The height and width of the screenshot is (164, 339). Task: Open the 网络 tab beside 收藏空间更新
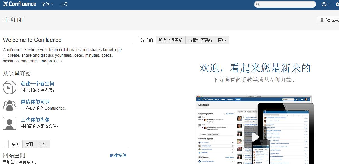click(x=222, y=40)
